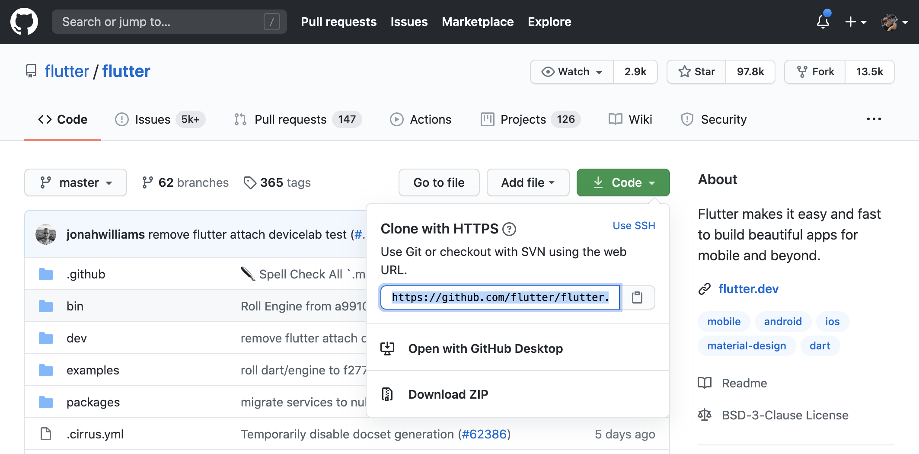This screenshot has width=919, height=454.
Task: Open the user avatar menu
Action: point(894,22)
